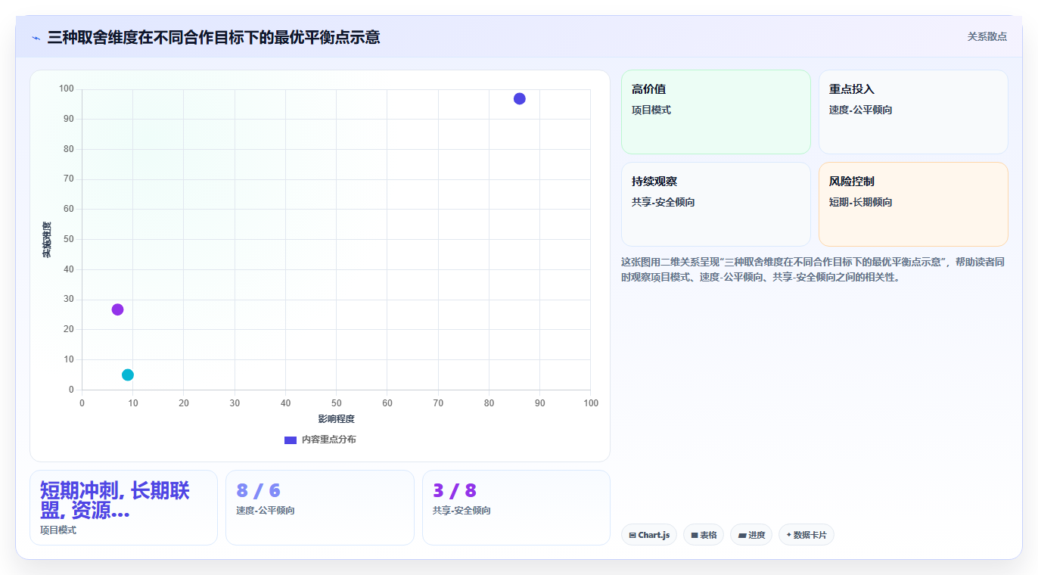Image resolution: width=1038 pixels, height=575 pixels.
Task: Click the violet scatter point near 30
Action: pyautogui.click(x=117, y=309)
